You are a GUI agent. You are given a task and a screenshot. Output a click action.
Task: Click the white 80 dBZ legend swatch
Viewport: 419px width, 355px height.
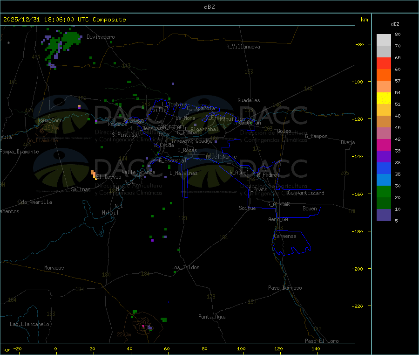coord(384,40)
